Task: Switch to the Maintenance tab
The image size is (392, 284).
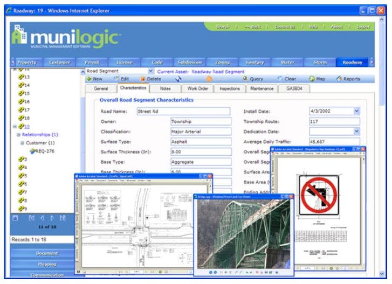Action: pos(262,89)
